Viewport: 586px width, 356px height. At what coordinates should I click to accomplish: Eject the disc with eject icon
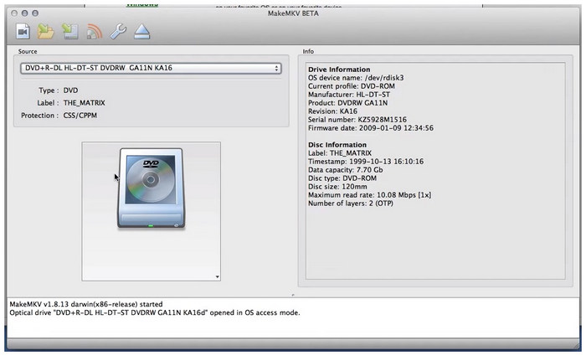point(142,32)
